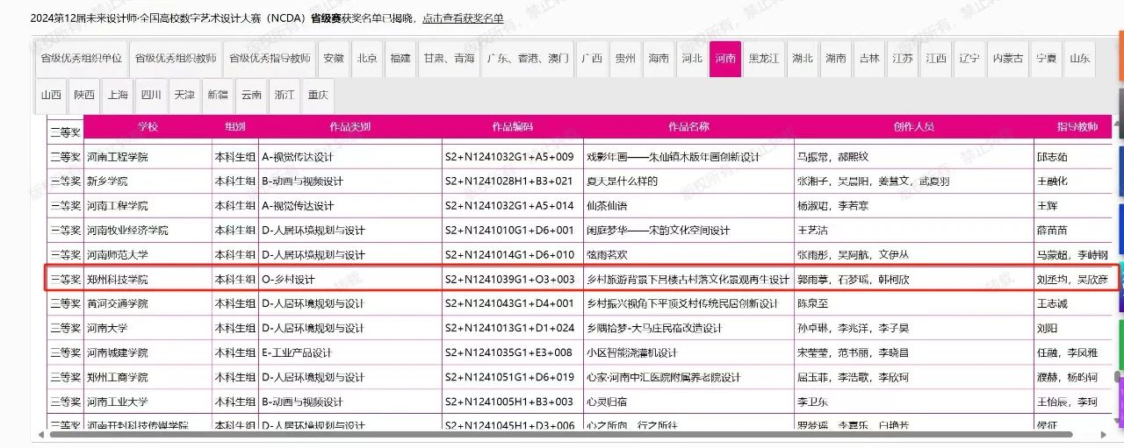The image size is (1124, 448).
Task: Select the 湖北 tab
Action: [803, 59]
